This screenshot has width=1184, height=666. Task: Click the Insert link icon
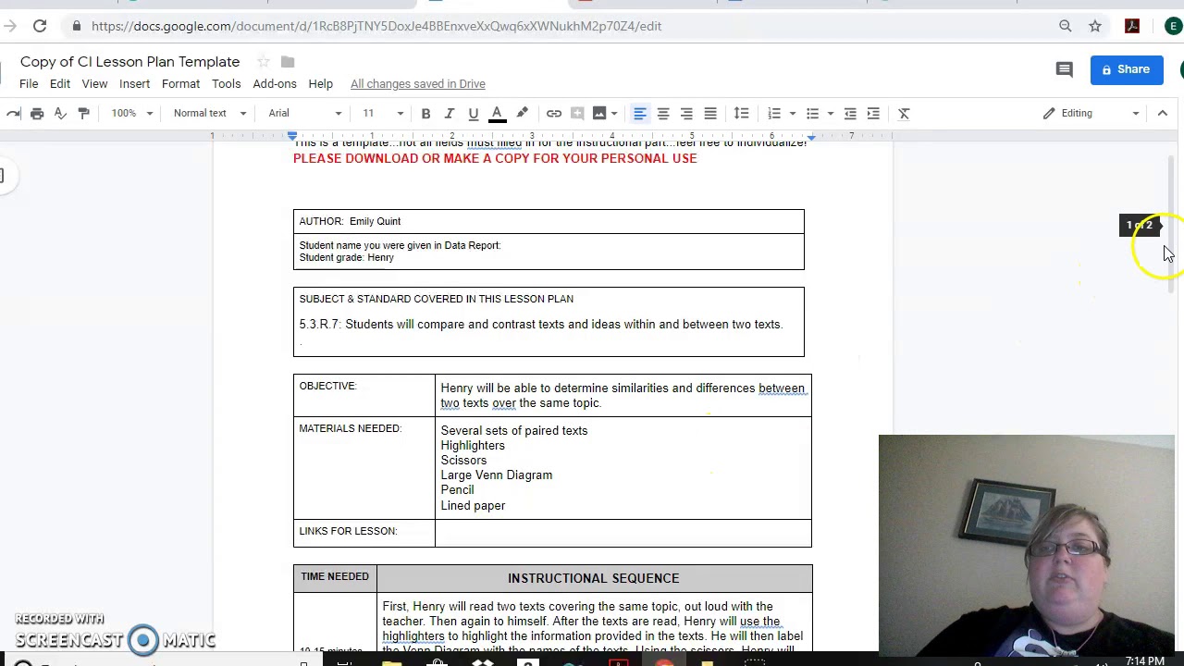[x=553, y=113]
